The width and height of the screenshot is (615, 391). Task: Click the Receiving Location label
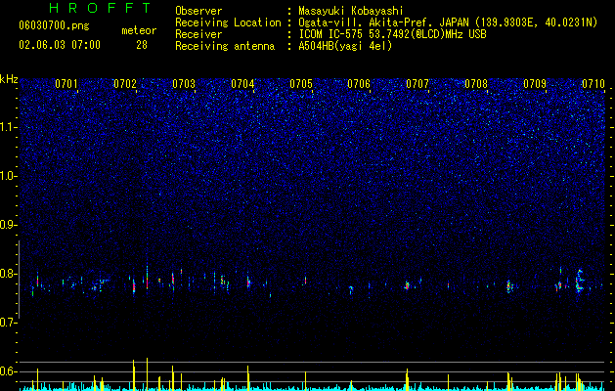click(x=228, y=22)
